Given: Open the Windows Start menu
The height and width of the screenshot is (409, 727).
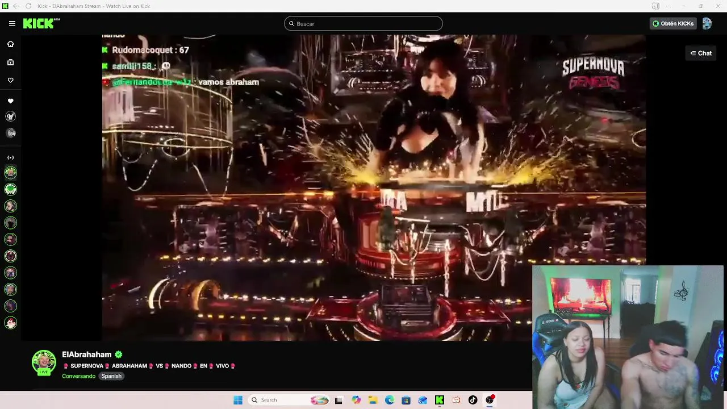Looking at the screenshot, I should [238, 400].
